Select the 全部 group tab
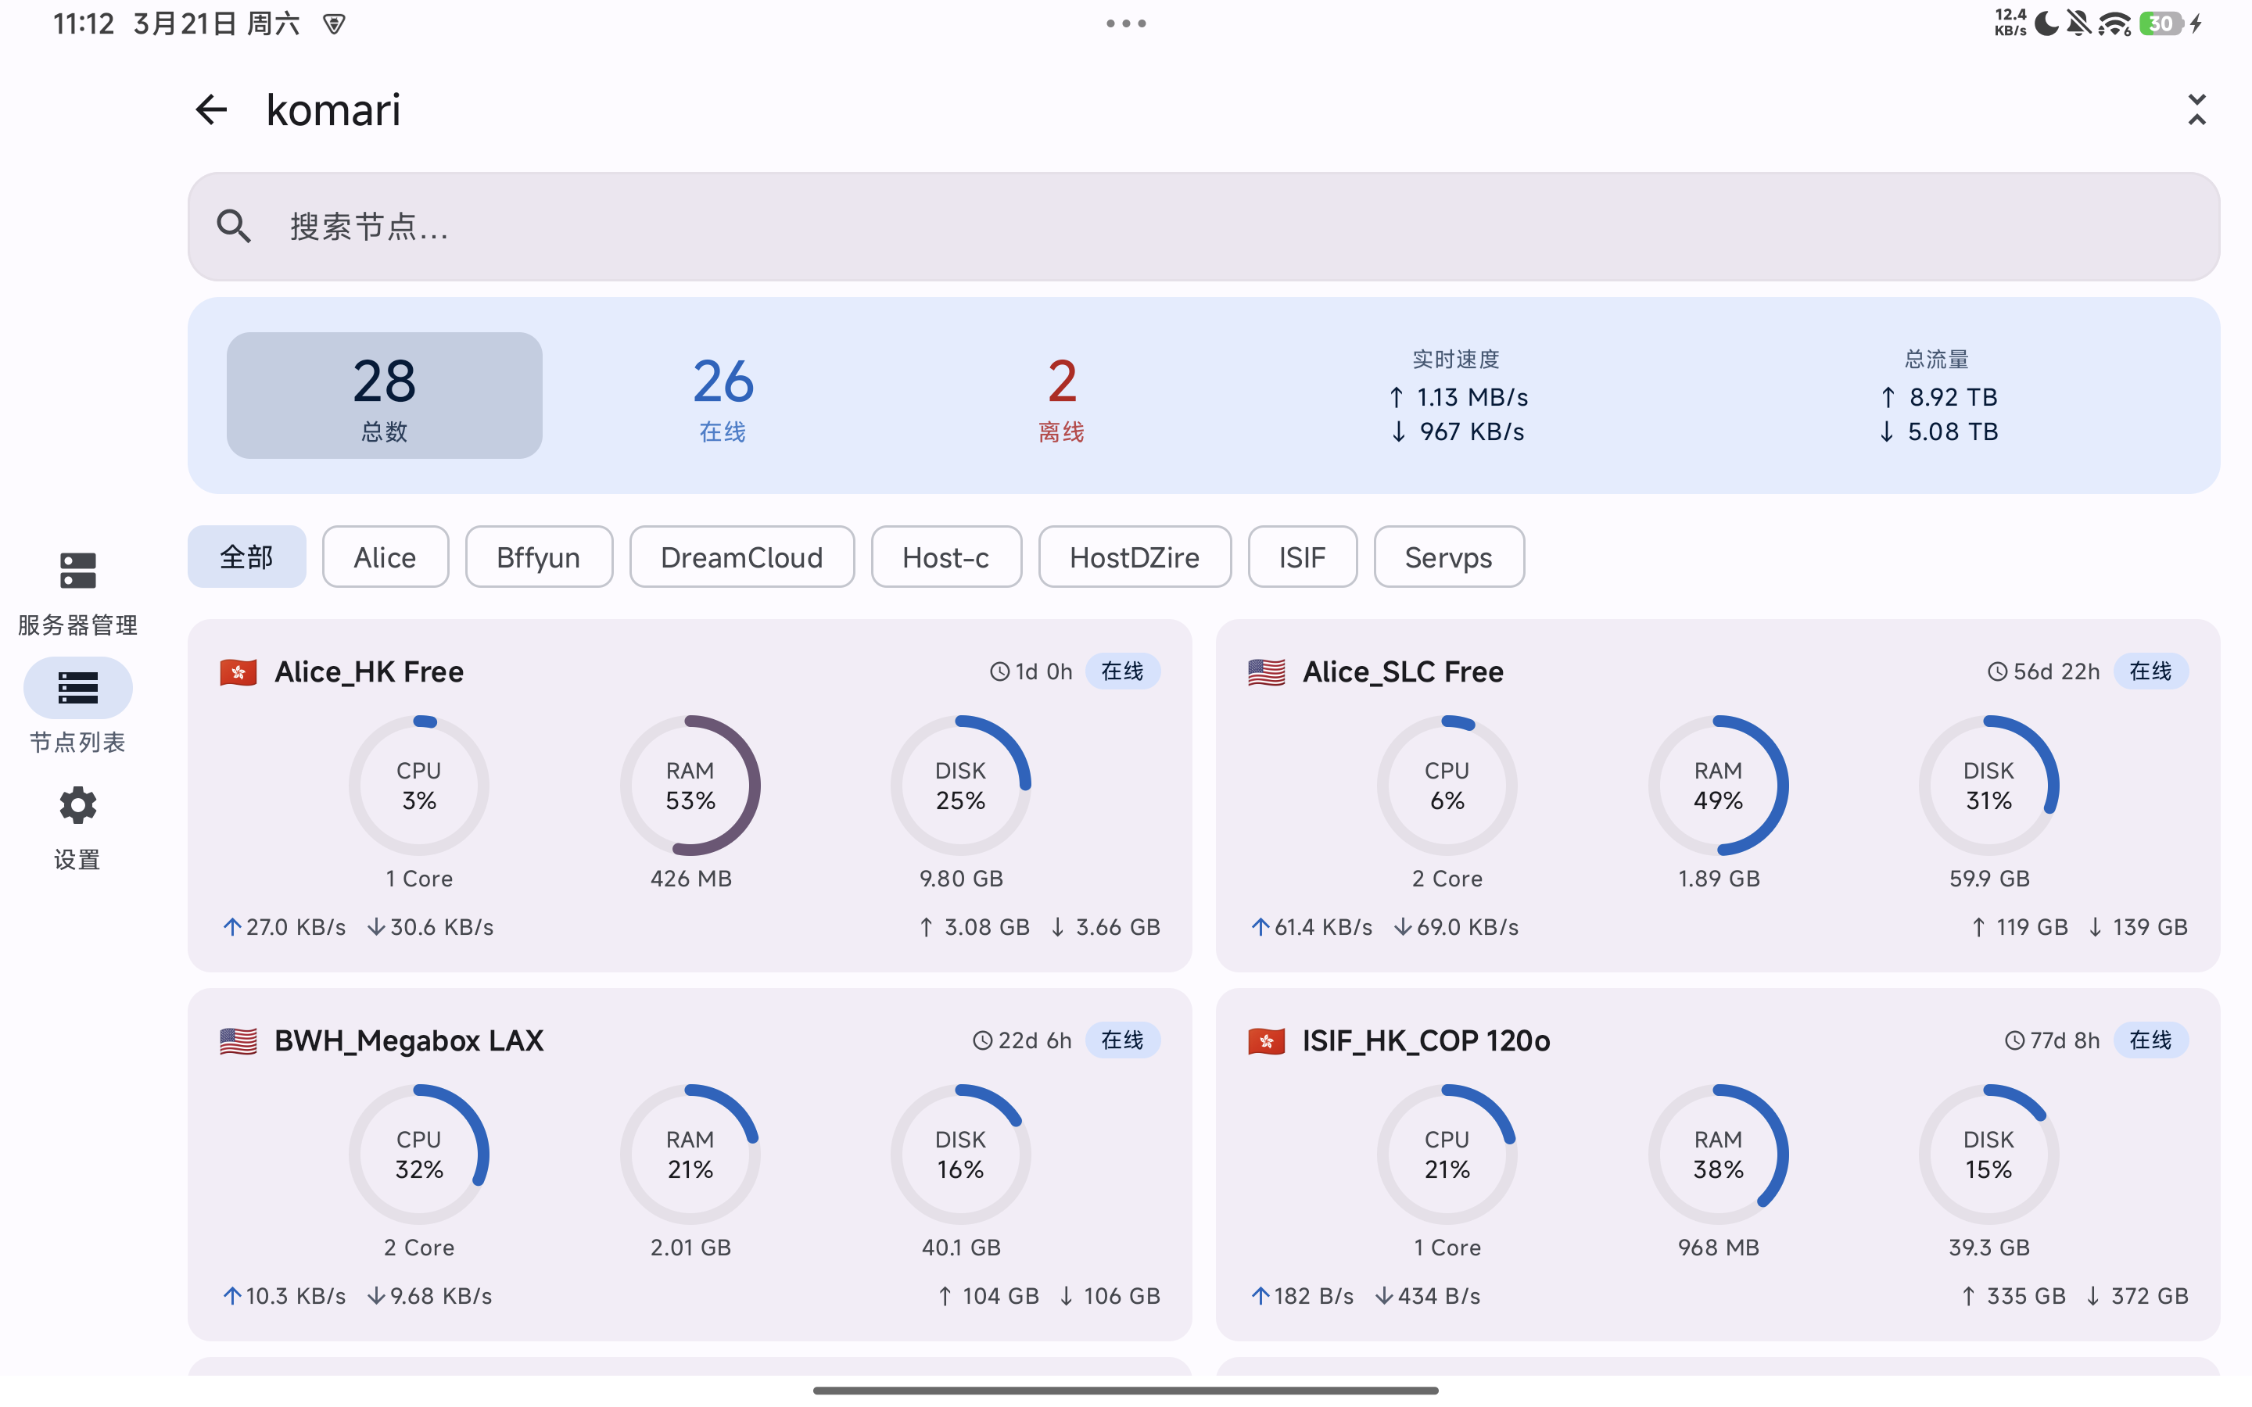The height and width of the screenshot is (1407, 2252). pyautogui.click(x=246, y=557)
